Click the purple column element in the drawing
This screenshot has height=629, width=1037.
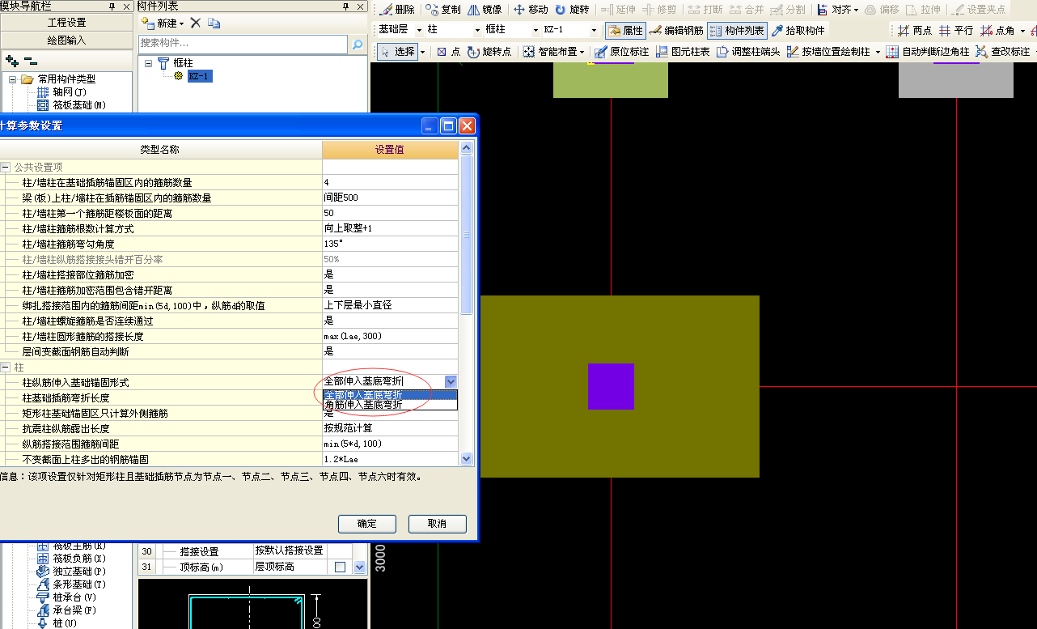pyautogui.click(x=611, y=386)
